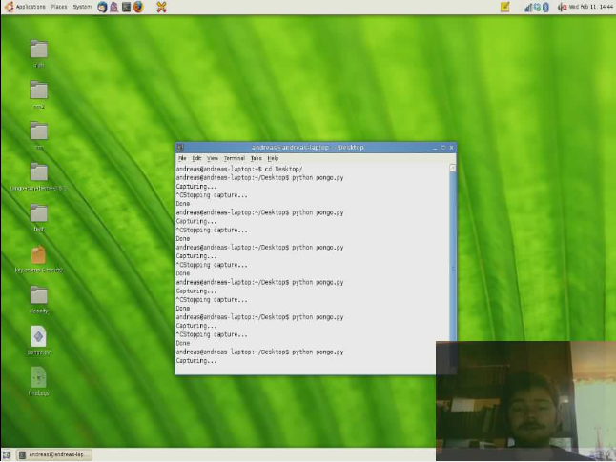Screen dimensions: 616x462
Task: Open the yellow sticky note applet
Action: [x=505, y=7]
